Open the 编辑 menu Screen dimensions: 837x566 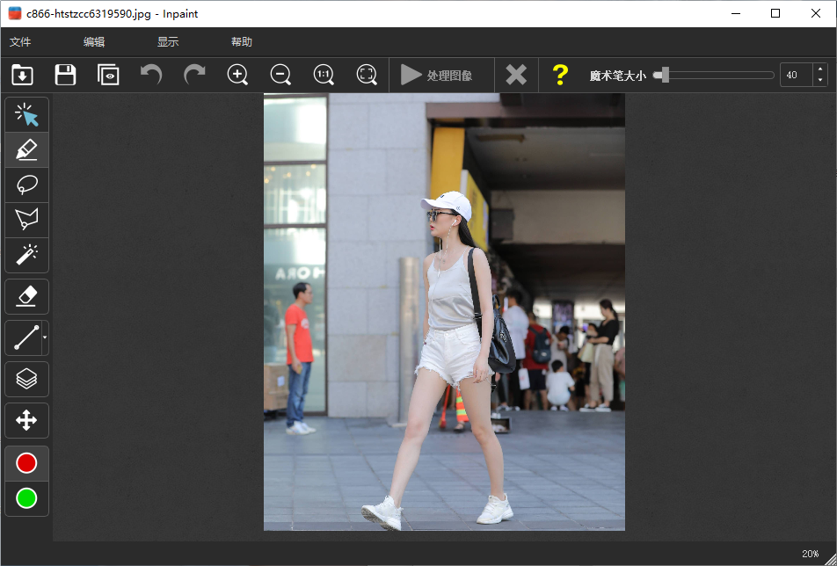[x=94, y=41]
